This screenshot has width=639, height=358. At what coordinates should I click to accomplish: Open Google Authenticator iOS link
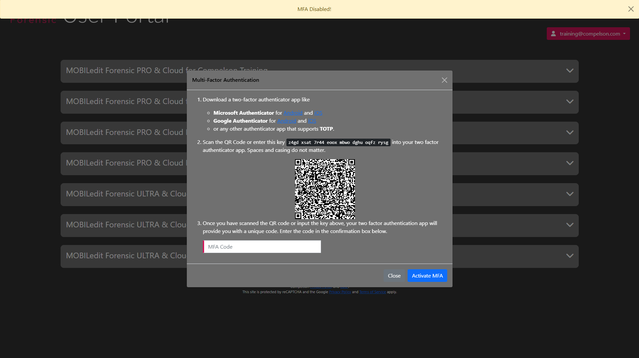312,121
